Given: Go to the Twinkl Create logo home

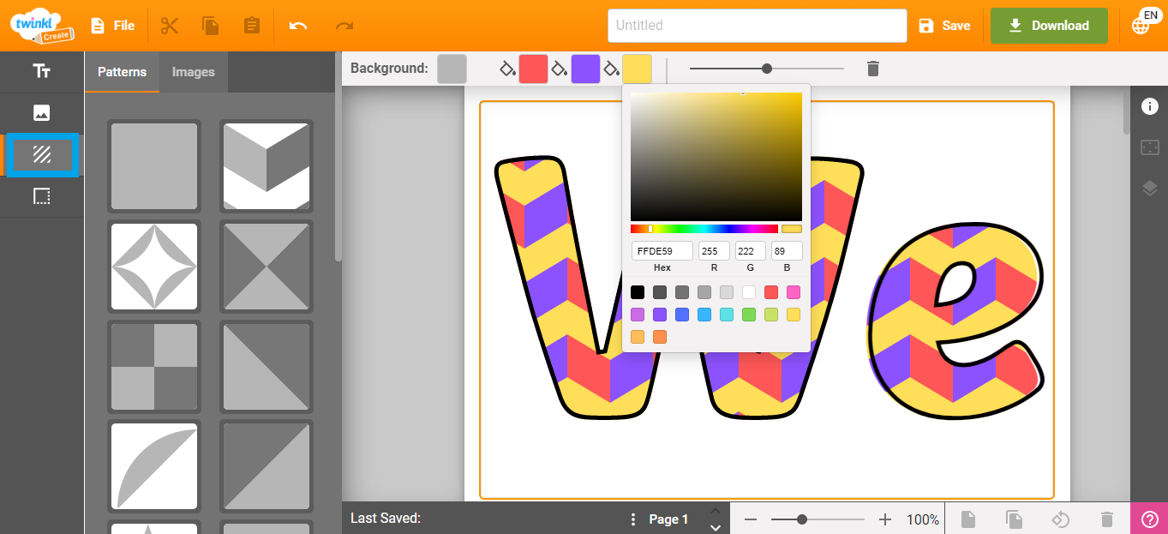Looking at the screenshot, I should [41, 26].
